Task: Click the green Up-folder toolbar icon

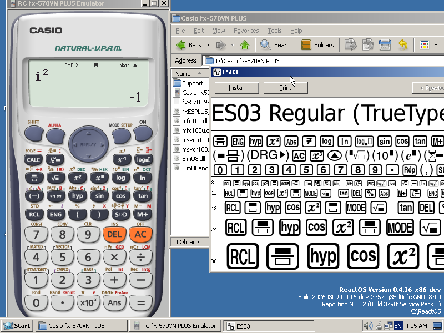Action: point(245,45)
